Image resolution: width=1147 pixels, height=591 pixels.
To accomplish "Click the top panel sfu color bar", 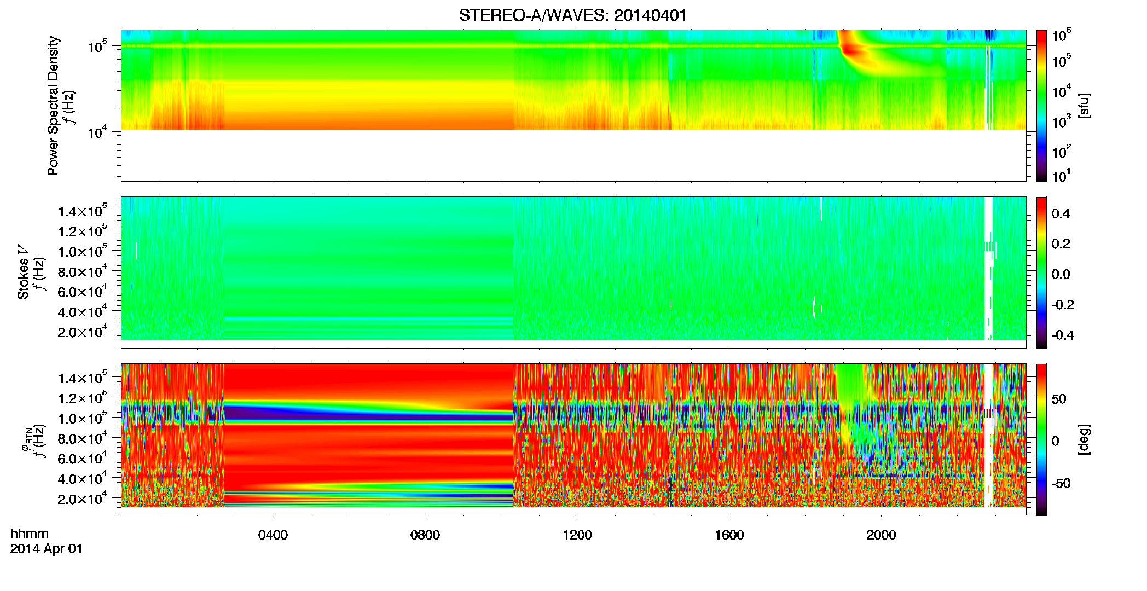I will click(1041, 106).
